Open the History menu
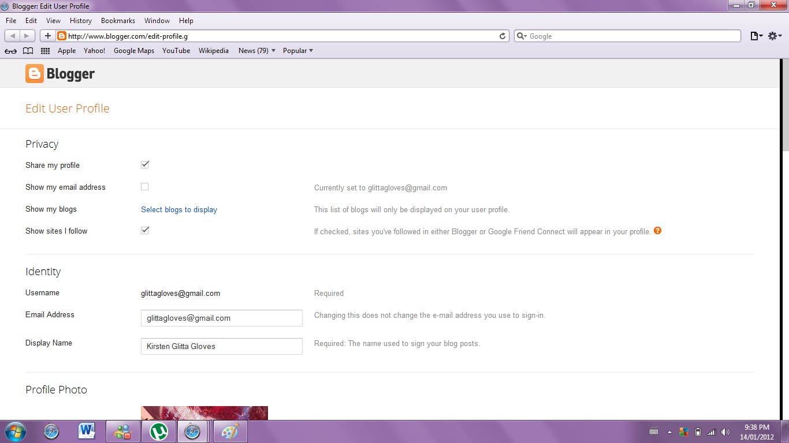The width and height of the screenshot is (789, 443). click(x=81, y=21)
